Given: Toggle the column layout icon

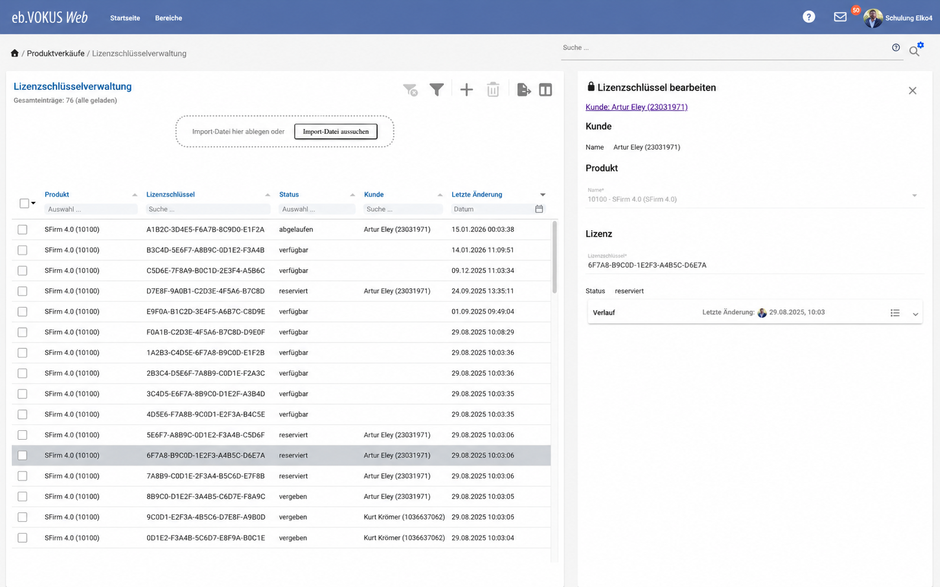Looking at the screenshot, I should point(546,90).
